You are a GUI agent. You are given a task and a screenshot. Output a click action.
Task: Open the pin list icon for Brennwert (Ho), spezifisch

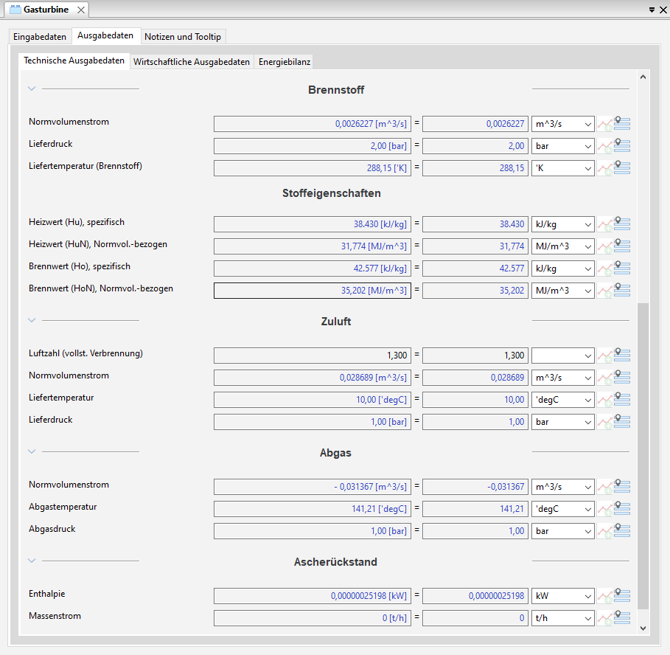click(622, 268)
